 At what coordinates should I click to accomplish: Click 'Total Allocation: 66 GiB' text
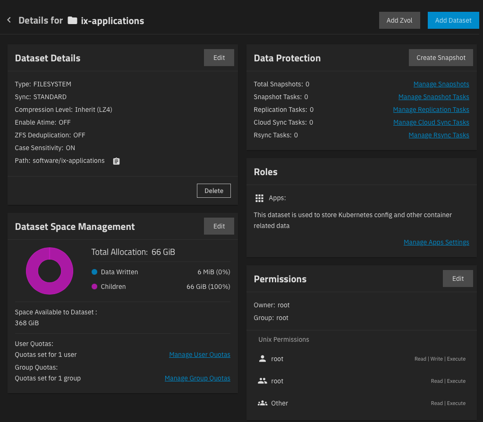133,252
